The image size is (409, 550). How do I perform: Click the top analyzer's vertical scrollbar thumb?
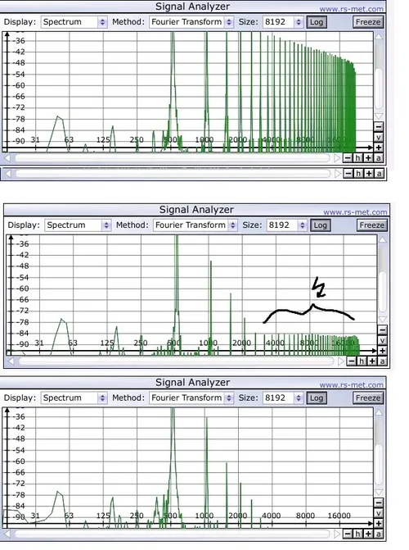[379, 89]
